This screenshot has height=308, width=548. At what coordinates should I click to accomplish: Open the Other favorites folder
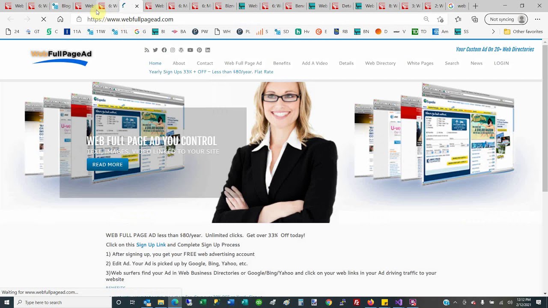click(x=523, y=32)
